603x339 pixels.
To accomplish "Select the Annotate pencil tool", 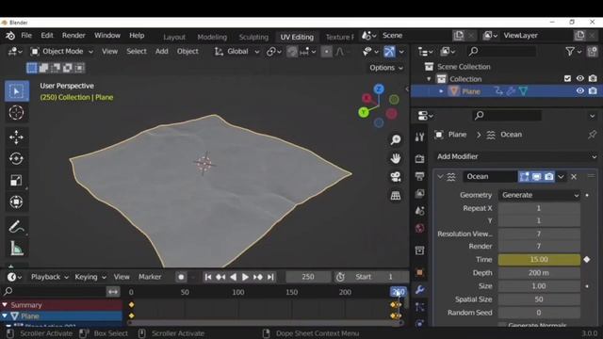I will pyautogui.click(x=17, y=227).
